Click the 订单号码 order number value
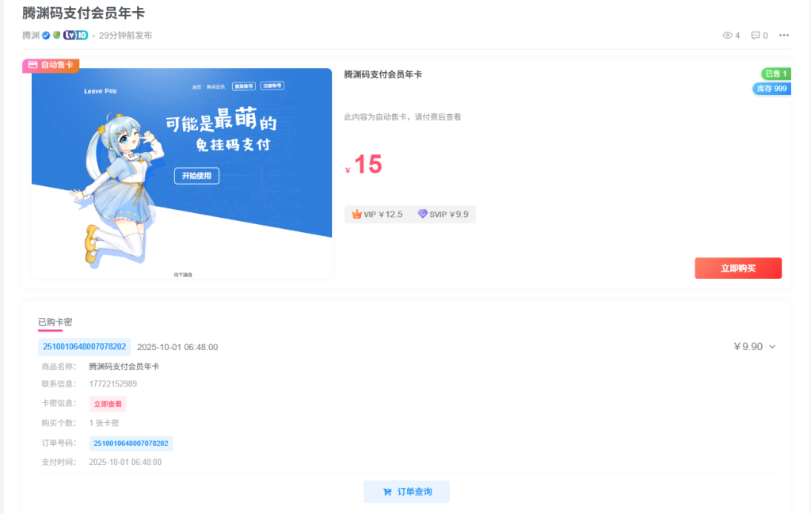The height and width of the screenshot is (514, 811). pos(132,444)
